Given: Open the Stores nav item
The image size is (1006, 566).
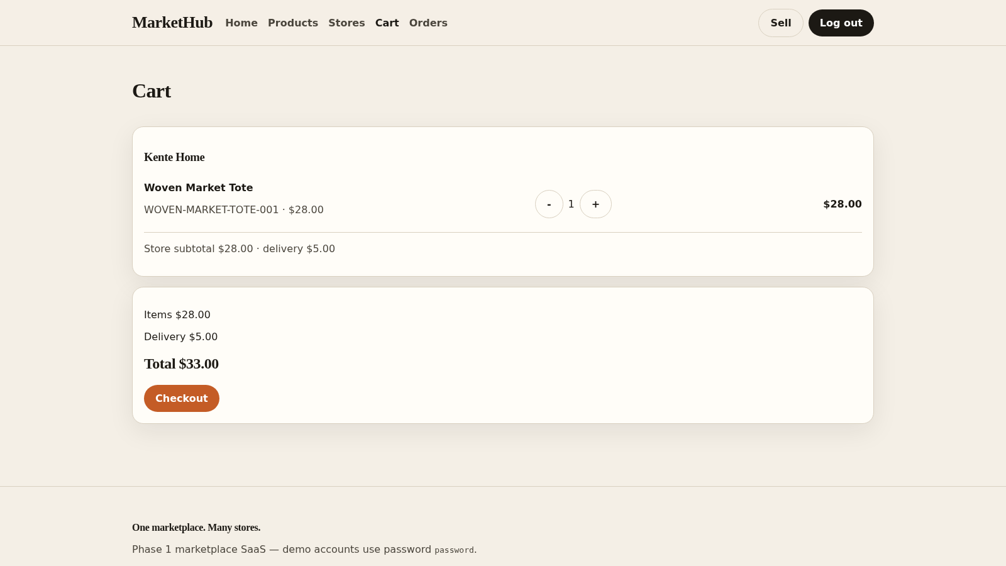Looking at the screenshot, I should tap(346, 23).
